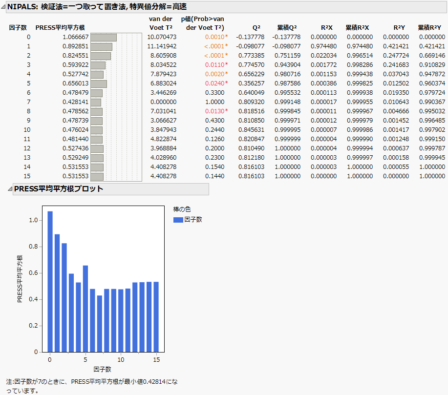Select PRESS value 0.824551
The height and width of the screenshot is (395, 448).
point(75,55)
